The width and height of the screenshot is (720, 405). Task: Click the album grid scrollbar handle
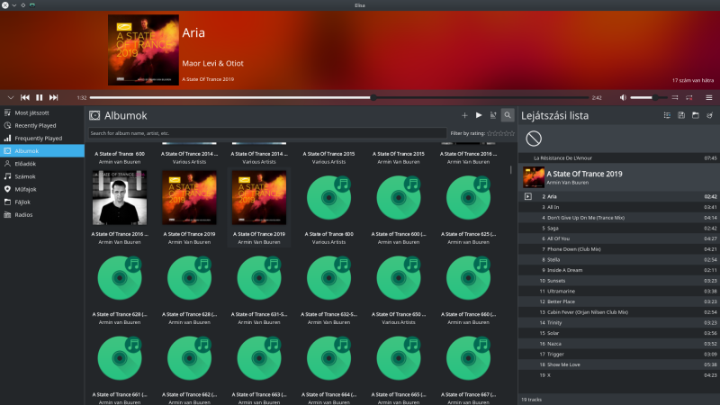[510, 170]
